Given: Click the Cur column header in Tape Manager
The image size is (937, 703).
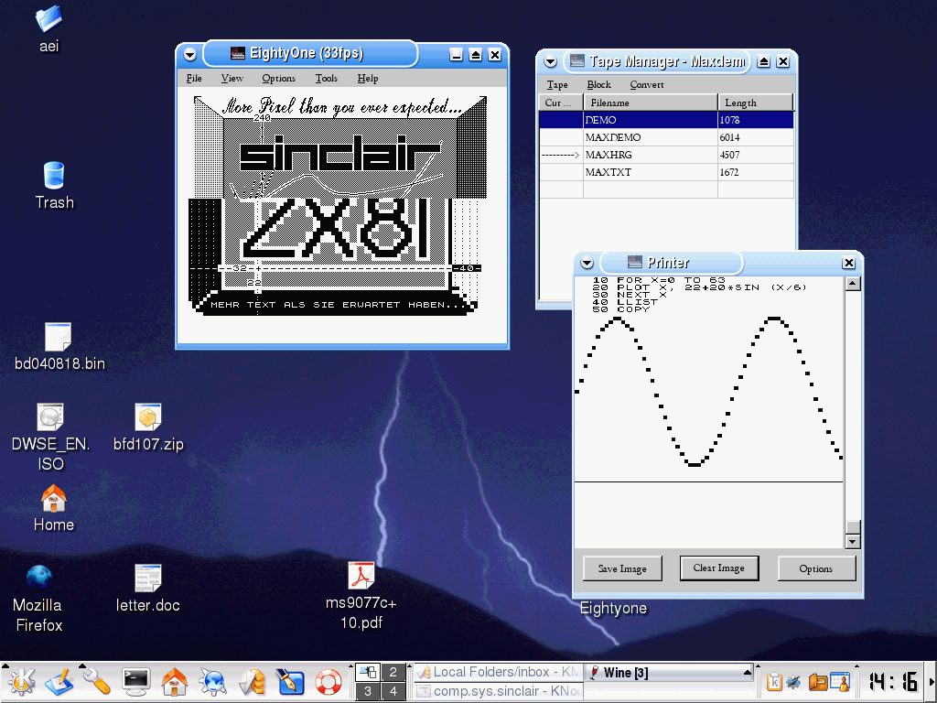Looking at the screenshot, I should [561, 103].
